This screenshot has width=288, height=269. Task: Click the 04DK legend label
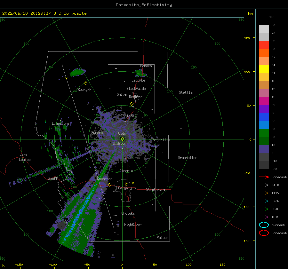pos(275,185)
